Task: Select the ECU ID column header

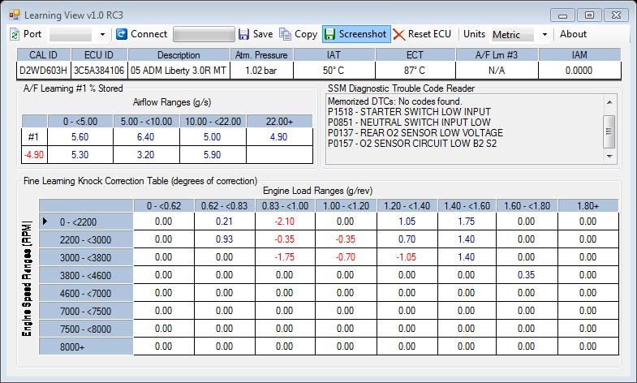Action: coord(99,54)
